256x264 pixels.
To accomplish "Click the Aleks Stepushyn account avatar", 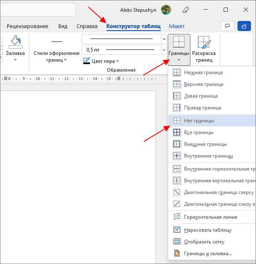I will [166, 10].
